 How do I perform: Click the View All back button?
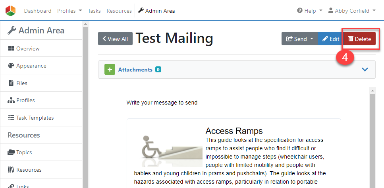[115, 39]
